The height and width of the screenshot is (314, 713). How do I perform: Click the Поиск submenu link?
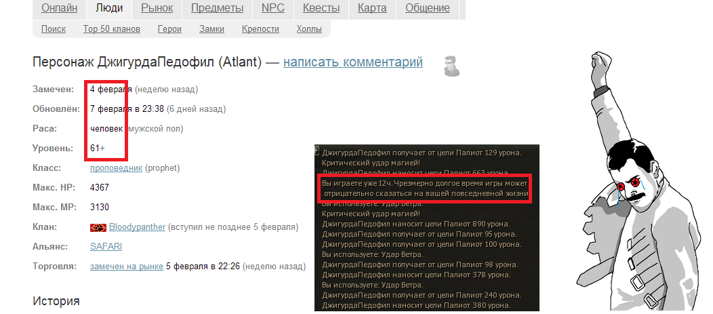tap(53, 29)
